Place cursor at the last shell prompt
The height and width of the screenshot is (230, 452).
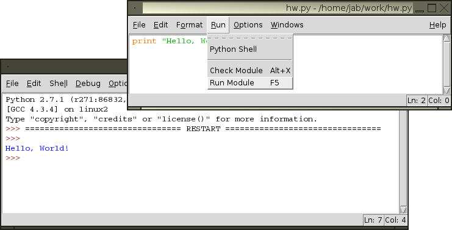(x=23, y=158)
